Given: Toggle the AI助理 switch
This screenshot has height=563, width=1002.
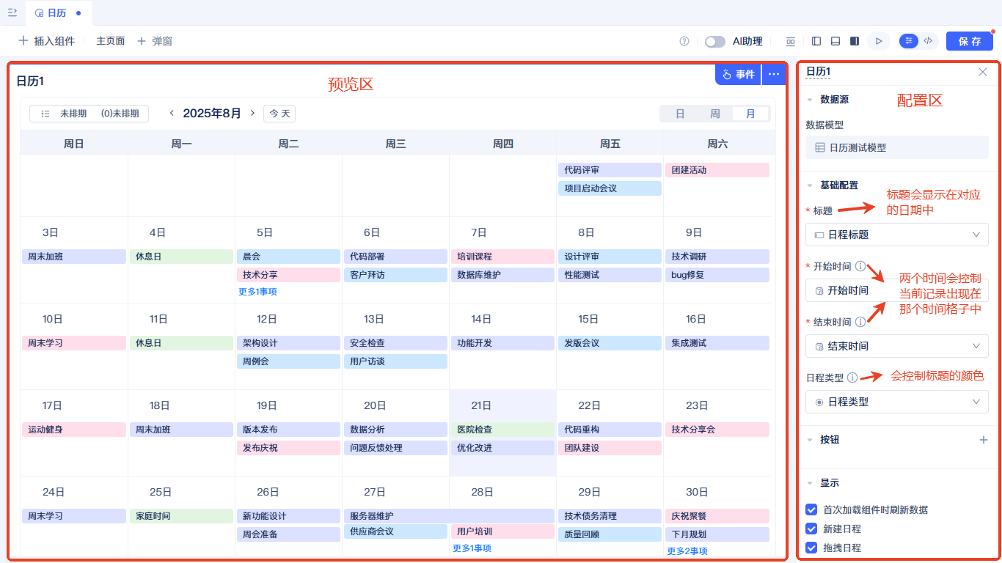Looking at the screenshot, I should click(x=715, y=42).
